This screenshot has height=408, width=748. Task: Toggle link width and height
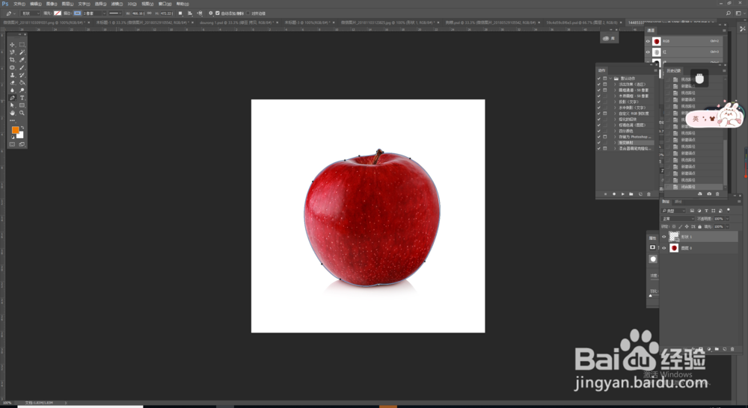click(150, 13)
